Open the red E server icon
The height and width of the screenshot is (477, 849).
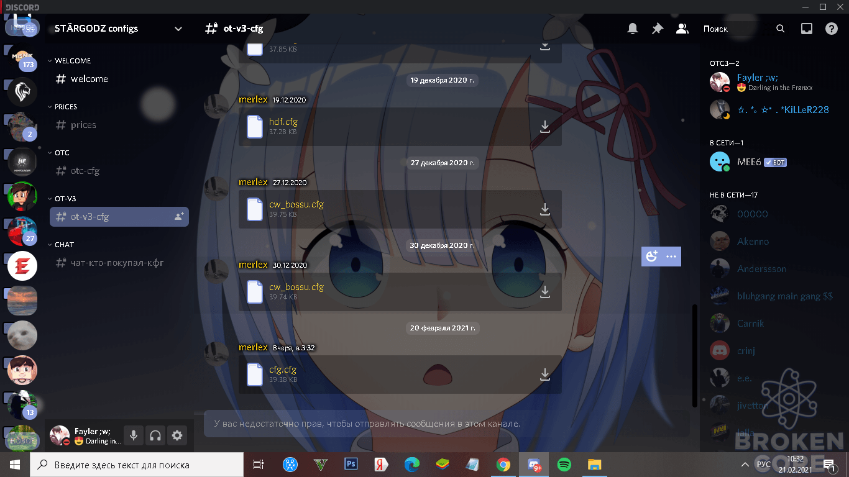click(x=22, y=266)
